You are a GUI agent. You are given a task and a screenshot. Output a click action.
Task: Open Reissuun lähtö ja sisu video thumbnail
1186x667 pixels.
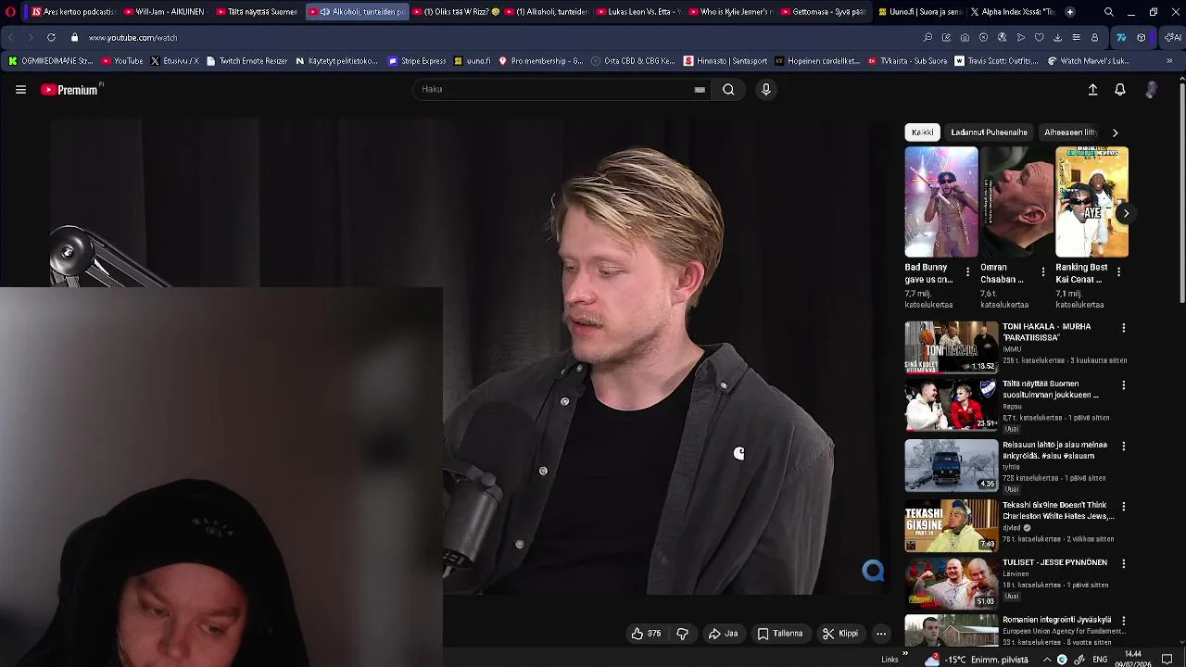(x=952, y=465)
